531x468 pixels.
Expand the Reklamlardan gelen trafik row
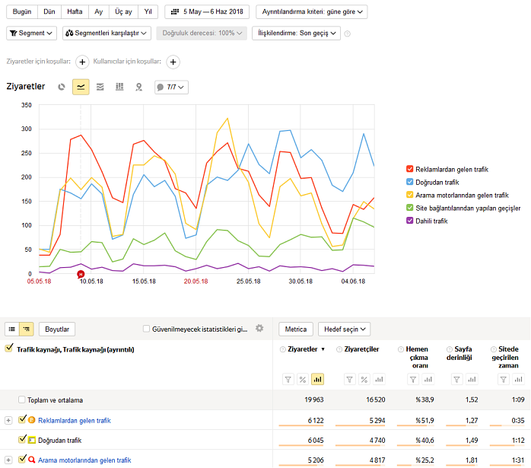8,420
